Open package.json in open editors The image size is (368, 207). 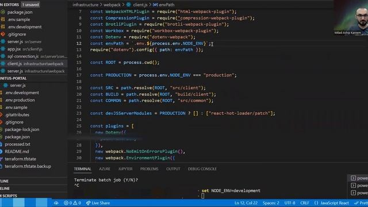click(20, 12)
